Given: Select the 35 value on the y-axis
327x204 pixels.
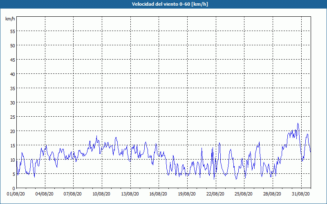Looking at the screenshot, I should [13, 89].
